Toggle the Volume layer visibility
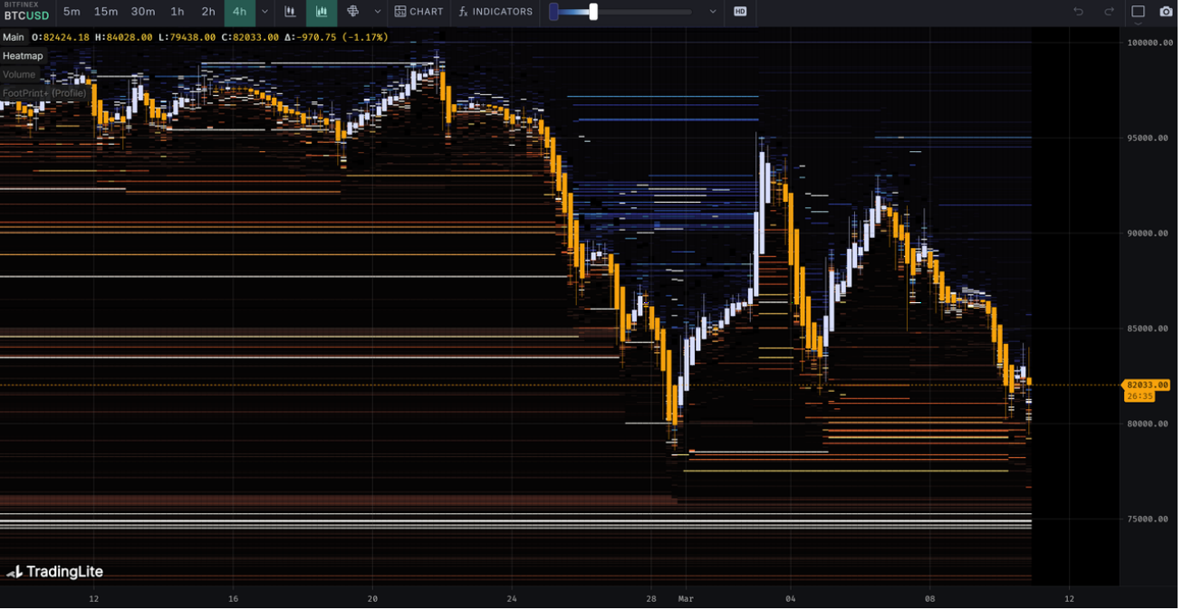Image resolution: width=1183 pixels, height=610 pixels. coord(19,74)
